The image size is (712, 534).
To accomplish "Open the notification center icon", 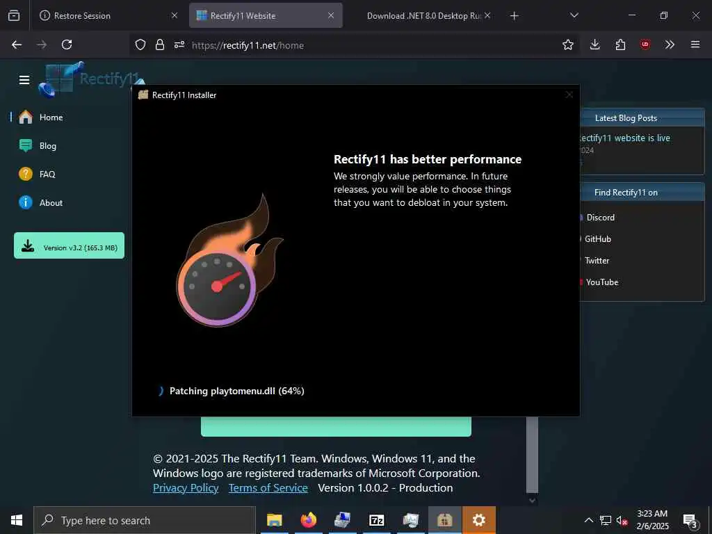I will [690, 521].
